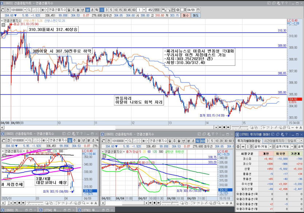Viewport: 304px width, 213px height.
Task: Show more investor tabs with the right arrow
Action: pos(301,141)
